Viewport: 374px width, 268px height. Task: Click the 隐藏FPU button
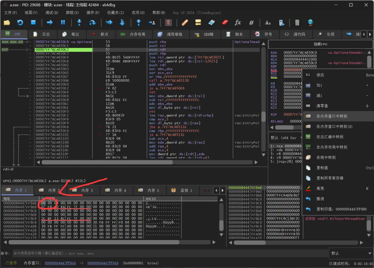(320, 44)
